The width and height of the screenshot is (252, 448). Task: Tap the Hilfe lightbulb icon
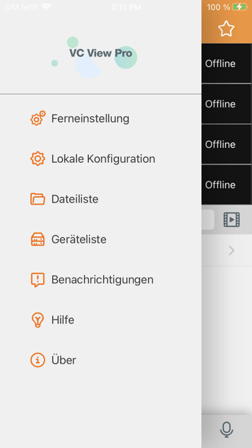(38, 320)
